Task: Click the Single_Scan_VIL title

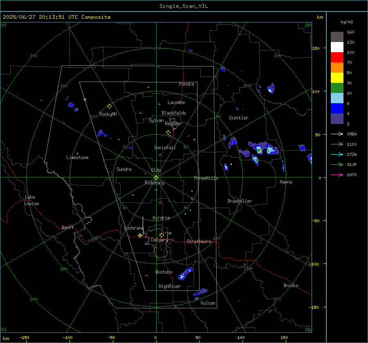Action: pyautogui.click(x=184, y=6)
